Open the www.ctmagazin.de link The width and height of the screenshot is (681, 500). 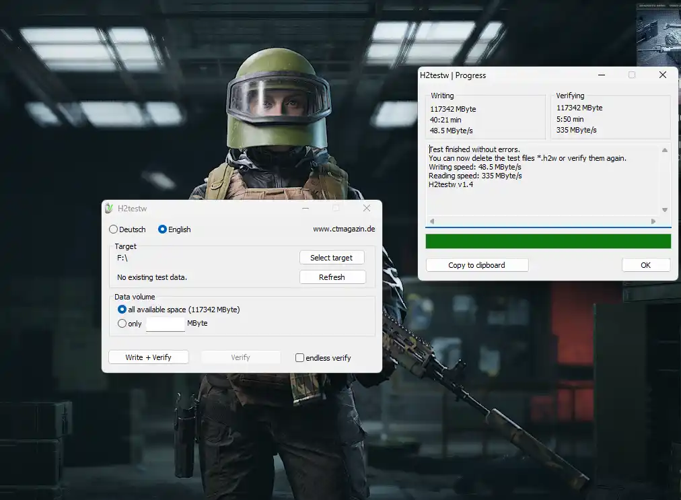tap(344, 229)
